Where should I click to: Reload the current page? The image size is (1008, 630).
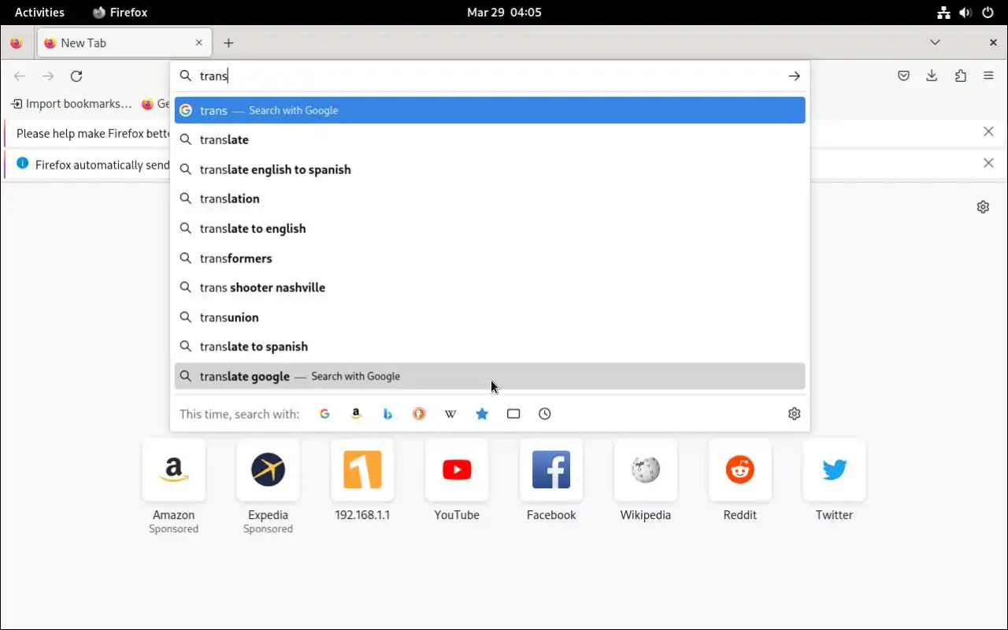pyautogui.click(x=76, y=76)
